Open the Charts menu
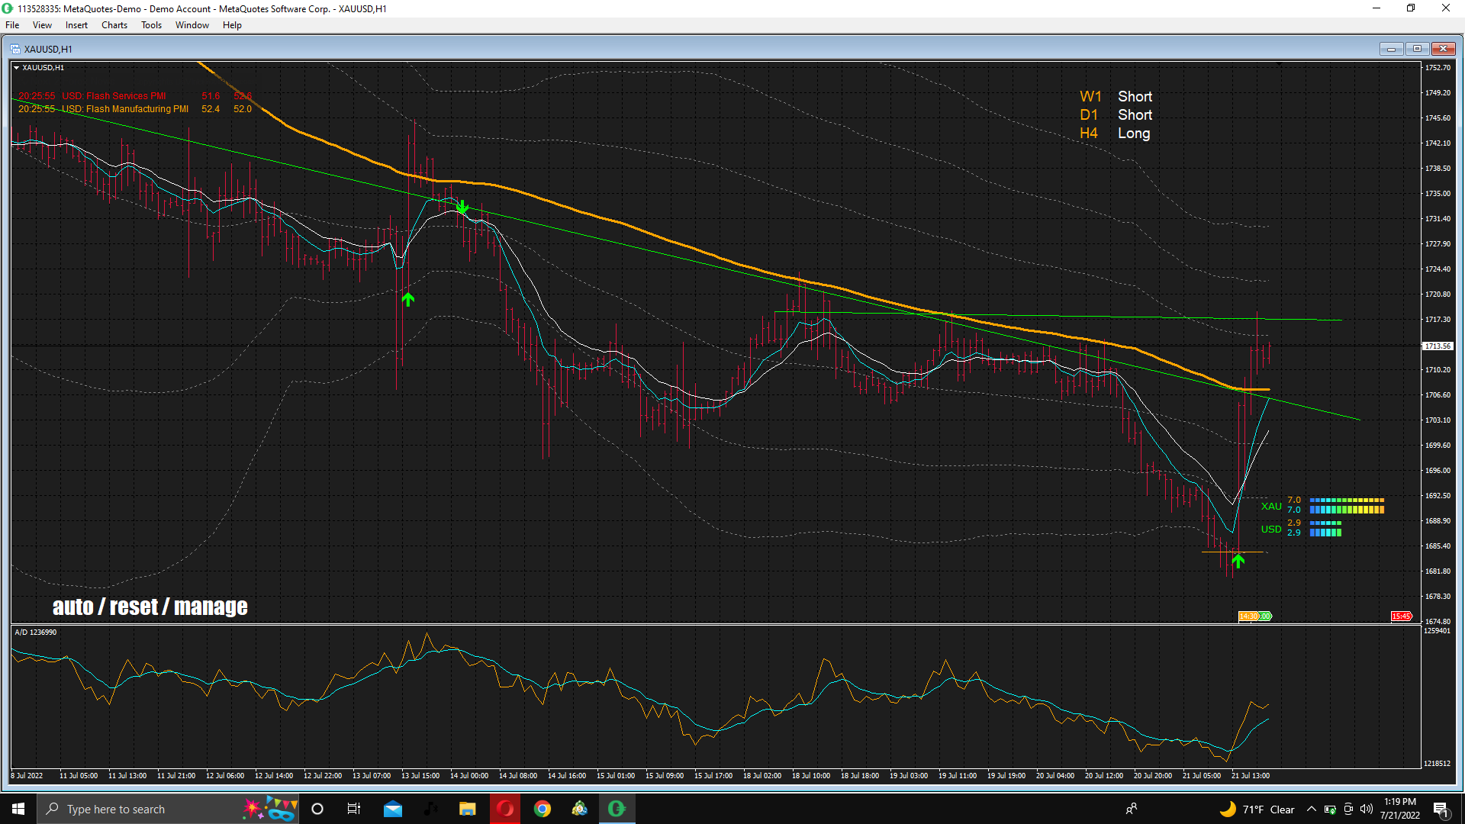This screenshot has width=1465, height=824. (114, 25)
